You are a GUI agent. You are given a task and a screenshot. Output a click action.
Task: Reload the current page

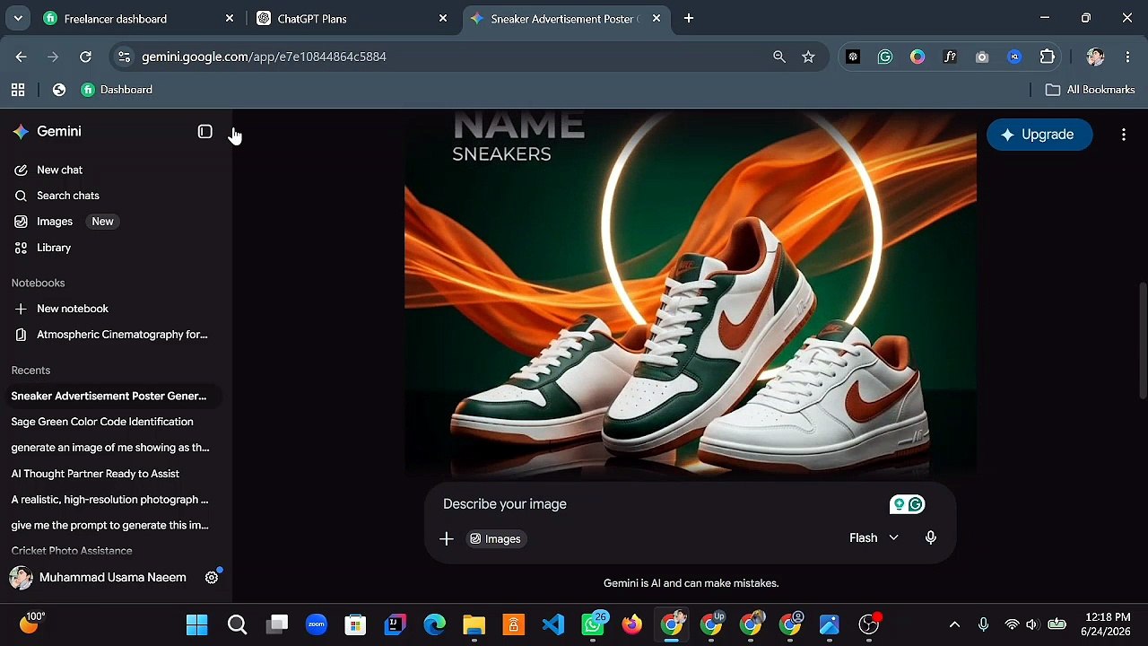click(x=85, y=57)
